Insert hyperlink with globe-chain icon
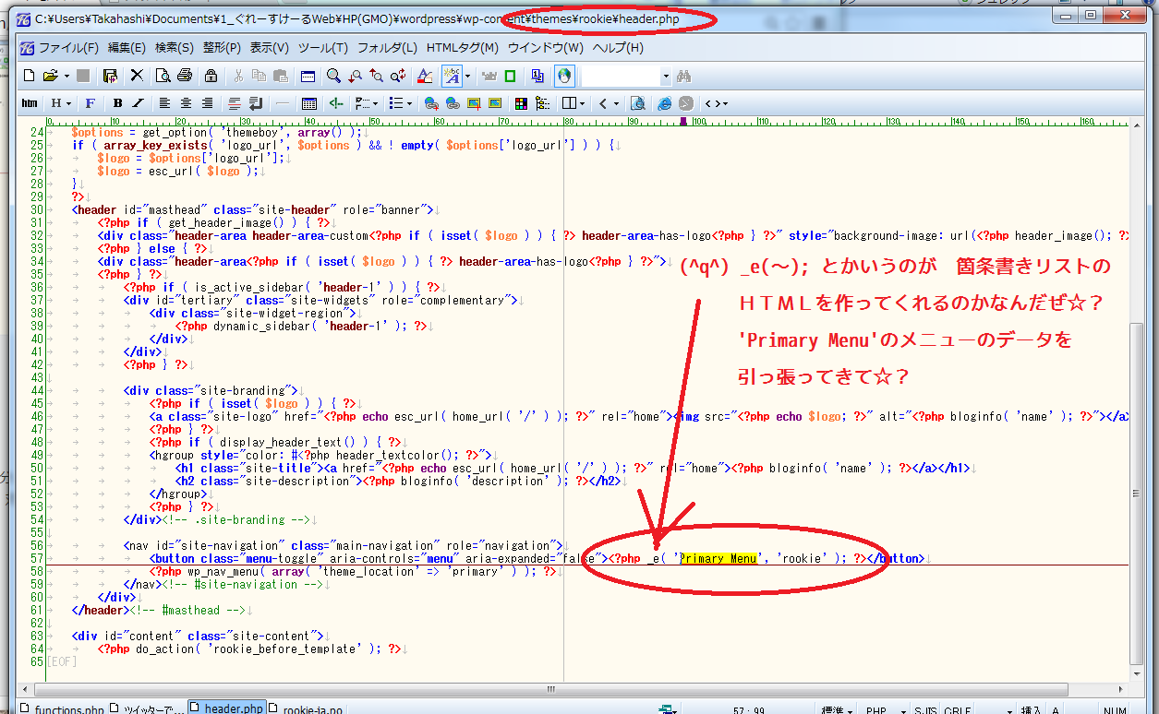This screenshot has height=714, width=1159. click(431, 103)
